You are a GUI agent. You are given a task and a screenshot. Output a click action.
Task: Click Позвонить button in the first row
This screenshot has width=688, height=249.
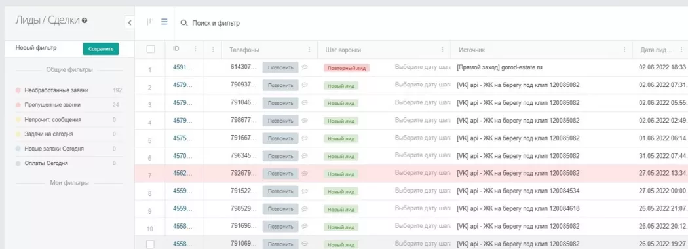[280, 67]
